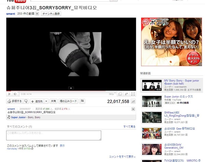The height and width of the screenshot is (162, 205).
Task: Open the Super Junior artist link
Action: [x=18, y=117]
